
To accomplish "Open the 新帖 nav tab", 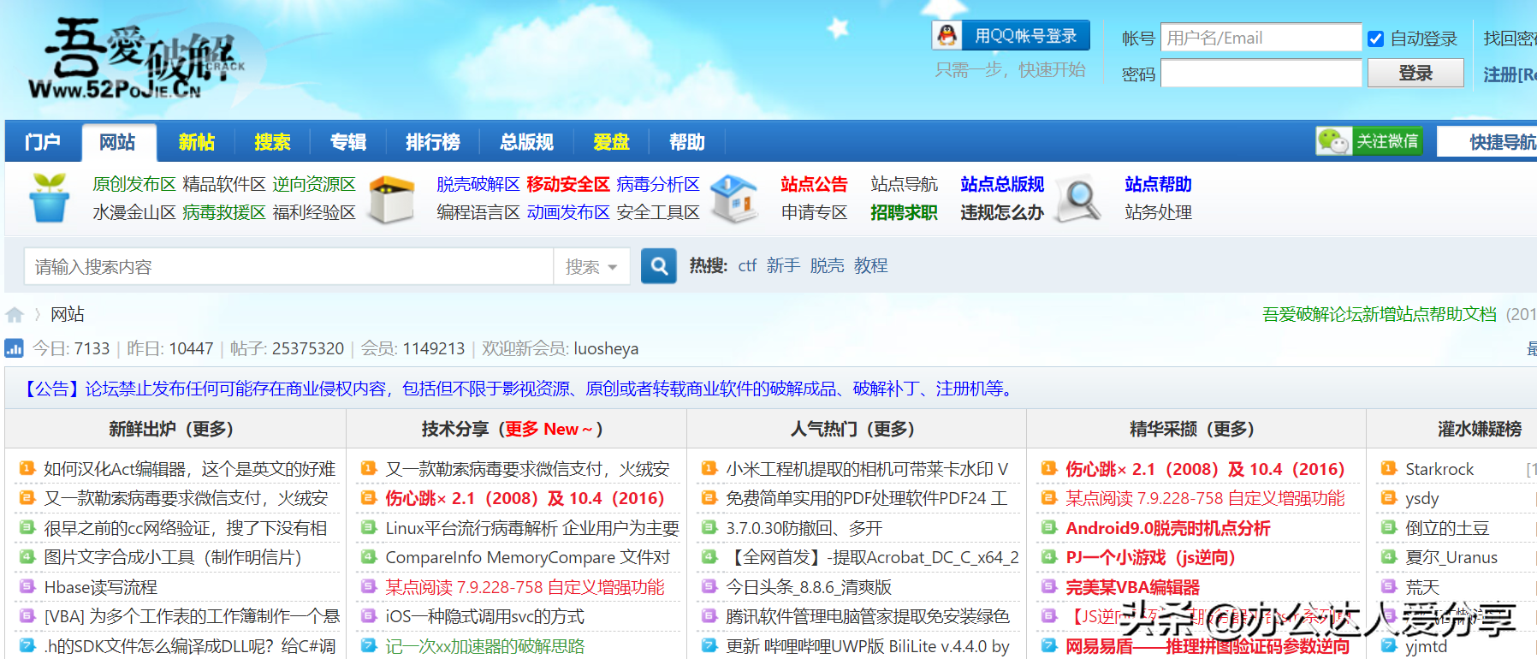I will pyautogui.click(x=196, y=142).
